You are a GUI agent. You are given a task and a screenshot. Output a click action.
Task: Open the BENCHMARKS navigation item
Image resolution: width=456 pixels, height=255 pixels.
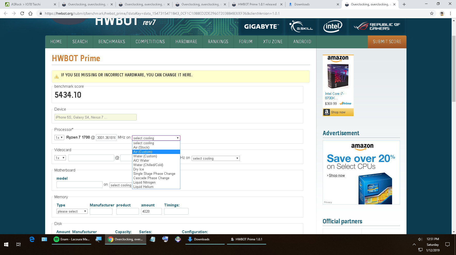point(112,42)
